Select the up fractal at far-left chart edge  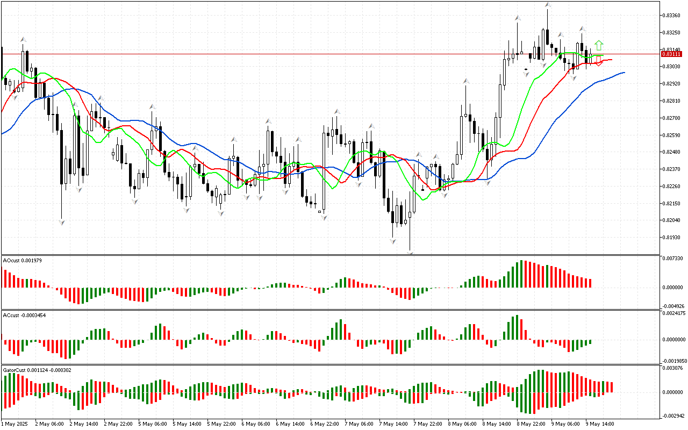click(x=23, y=39)
